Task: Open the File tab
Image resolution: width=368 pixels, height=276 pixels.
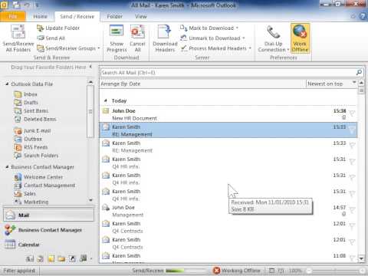Action: click(x=13, y=17)
